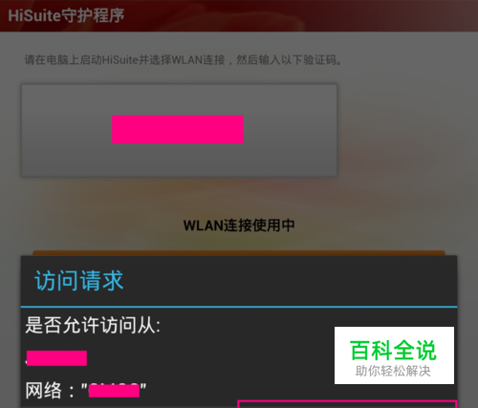Click the pink-outlined button at dialog bottom
478x408 pixels.
click(x=347, y=404)
